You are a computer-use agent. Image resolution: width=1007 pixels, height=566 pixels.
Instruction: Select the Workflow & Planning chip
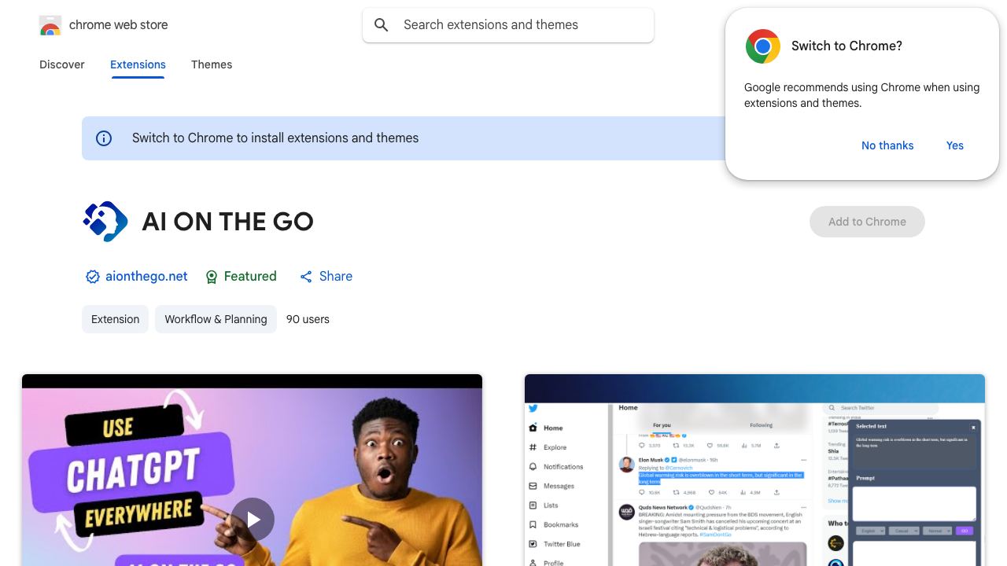pos(216,319)
